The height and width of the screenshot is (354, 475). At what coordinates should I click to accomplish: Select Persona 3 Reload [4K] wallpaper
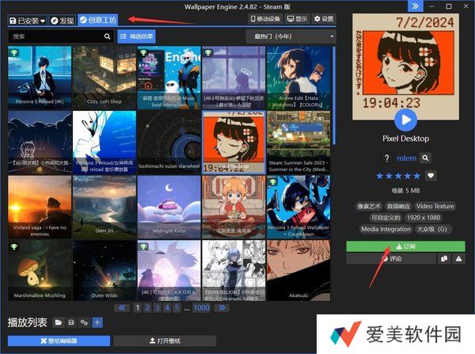click(x=40, y=78)
